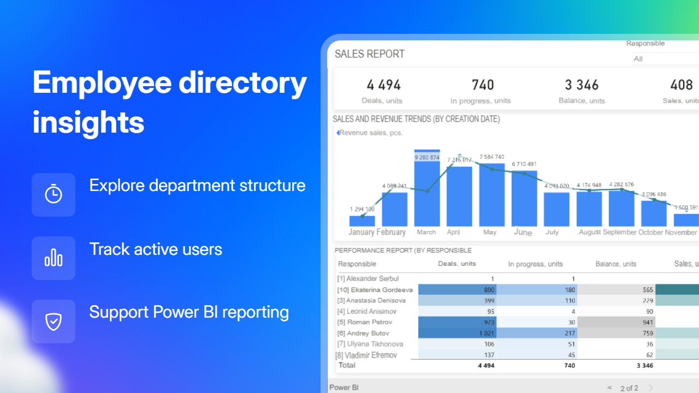Image resolution: width=699 pixels, height=393 pixels.
Task: Sort by the Balance, units table column header
Action: 616,264
